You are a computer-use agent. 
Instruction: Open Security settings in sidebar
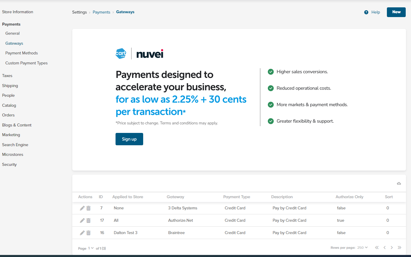pos(9,165)
